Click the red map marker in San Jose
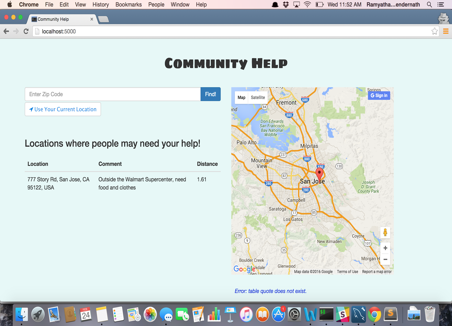This screenshot has height=326, width=452. (319, 174)
